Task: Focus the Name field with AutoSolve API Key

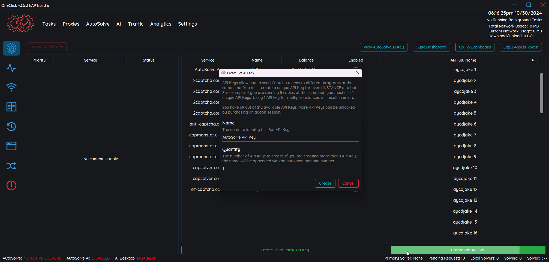Action: pos(290,137)
